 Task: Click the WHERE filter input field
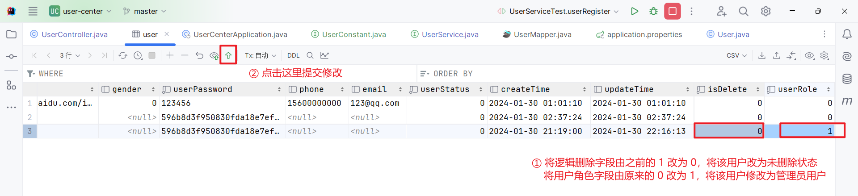(x=223, y=74)
